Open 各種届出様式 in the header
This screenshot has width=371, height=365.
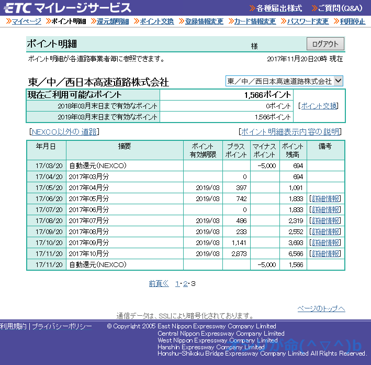(279, 8)
